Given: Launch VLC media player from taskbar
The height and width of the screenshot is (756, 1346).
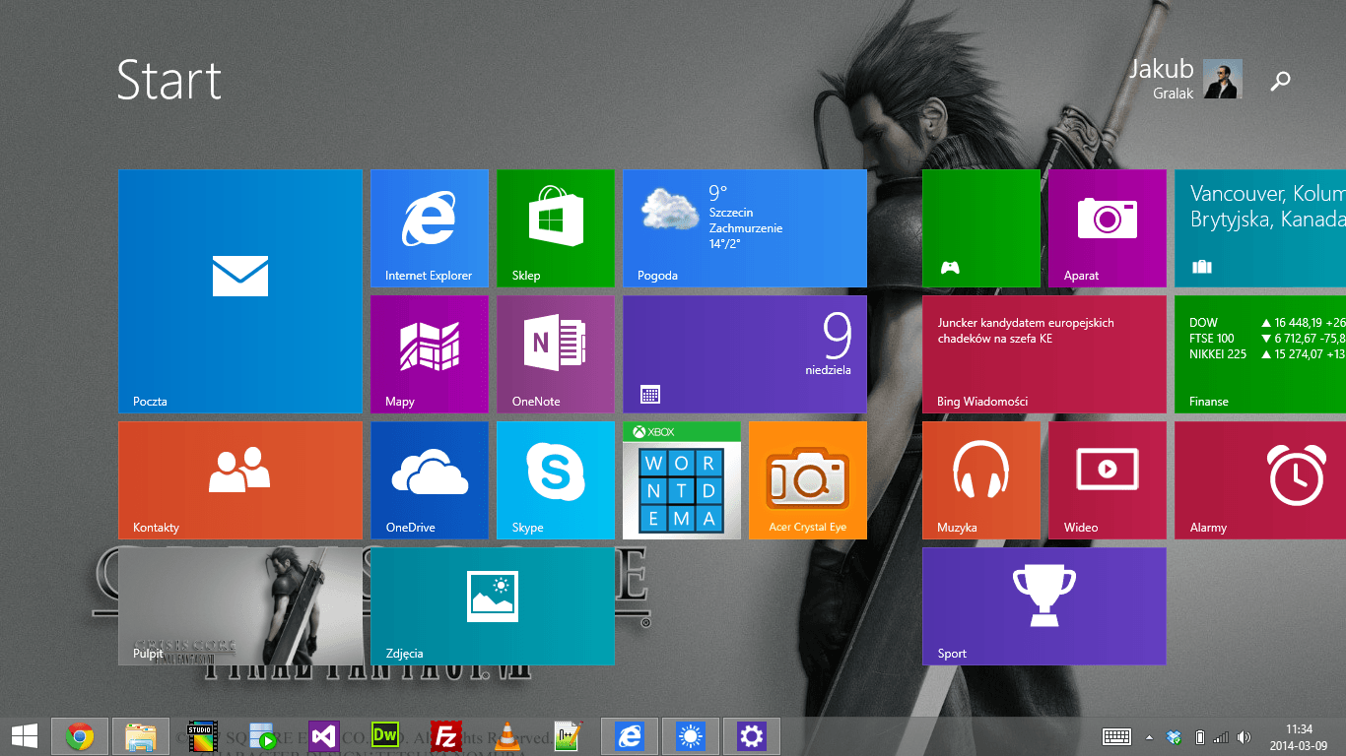Looking at the screenshot, I should 507,736.
